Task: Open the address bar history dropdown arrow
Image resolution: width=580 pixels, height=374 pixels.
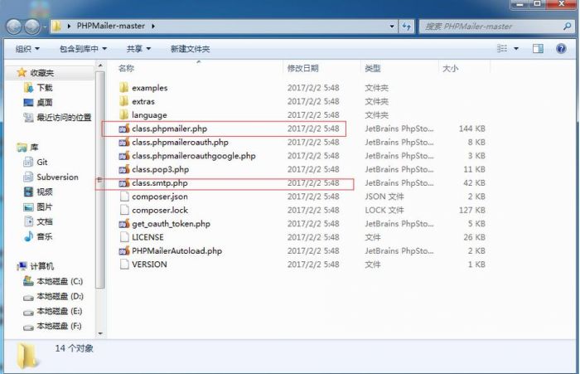Action: (x=392, y=27)
